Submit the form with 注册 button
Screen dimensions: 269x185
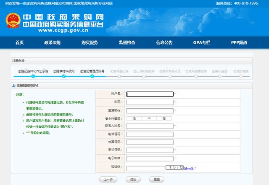pos(133,179)
